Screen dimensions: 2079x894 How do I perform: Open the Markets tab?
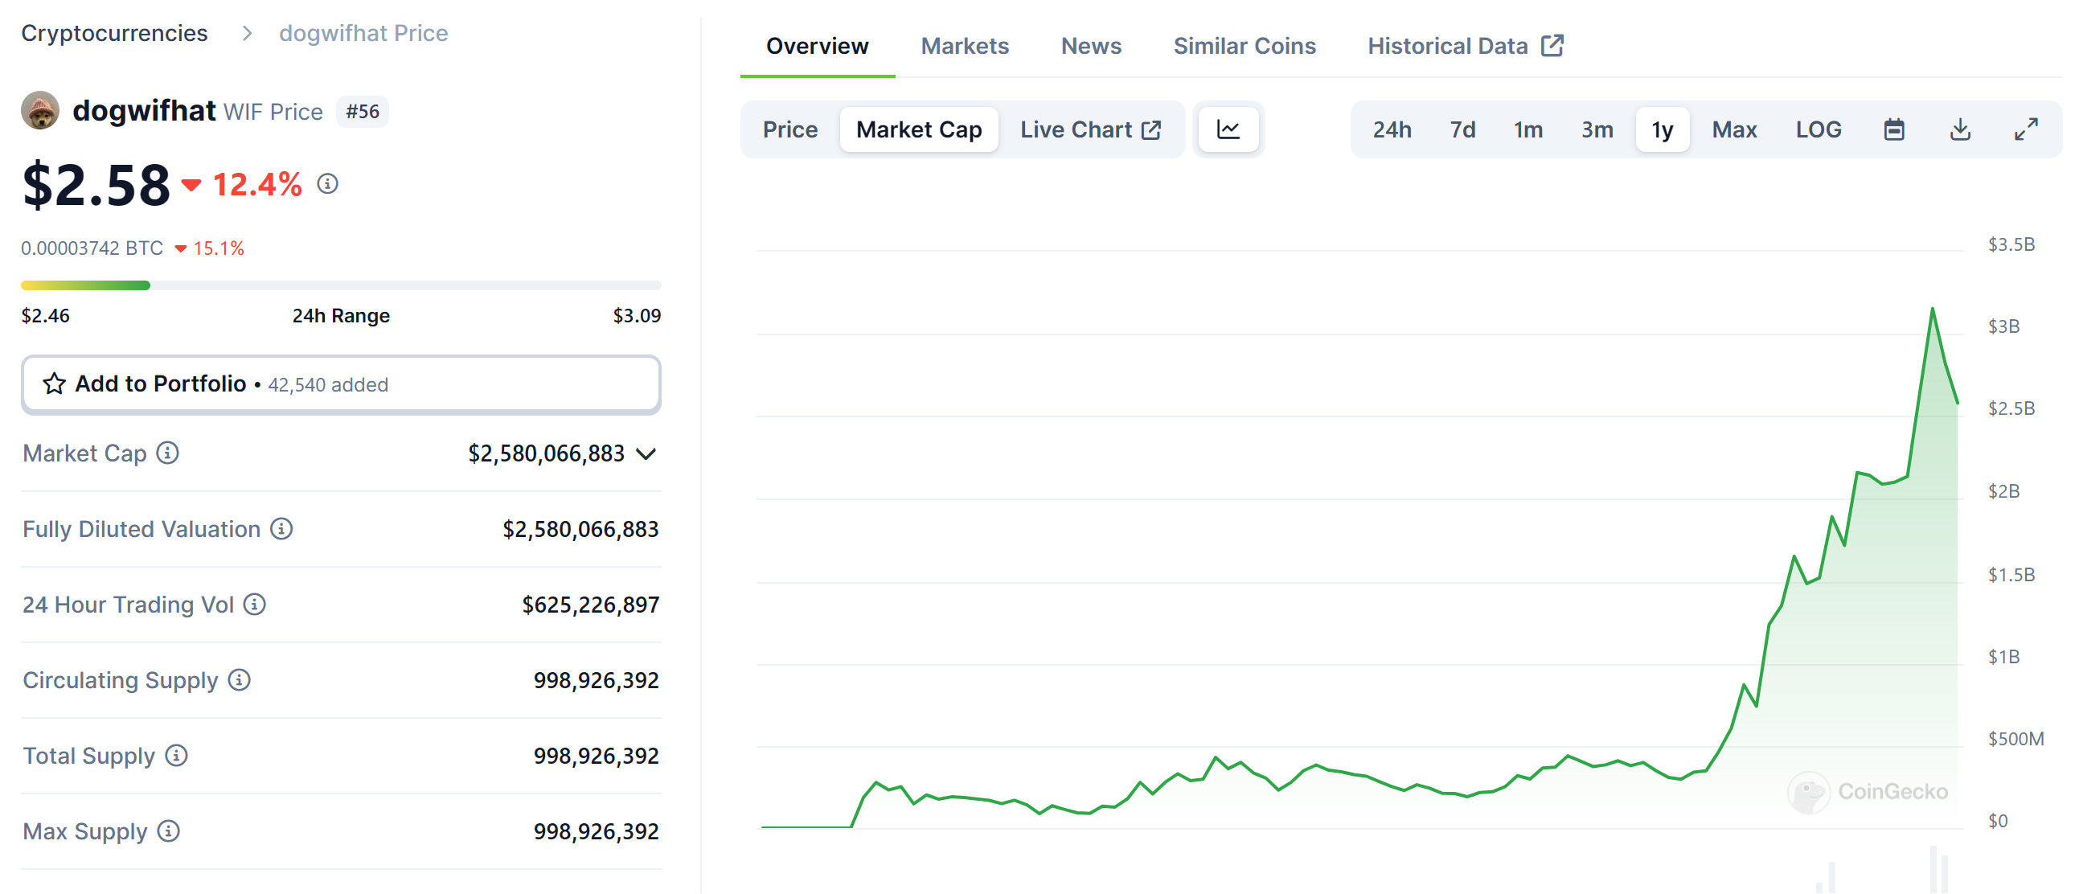point(965,46)
